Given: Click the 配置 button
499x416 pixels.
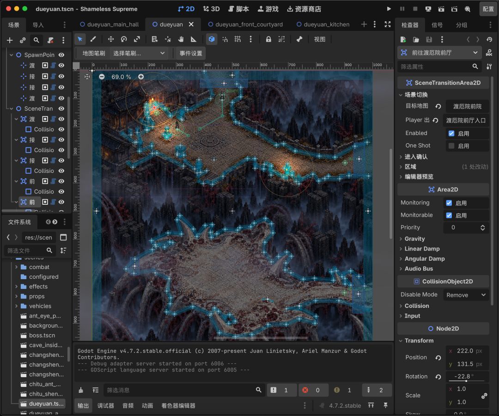Looking at the screenshot, I should click(488, 9).
